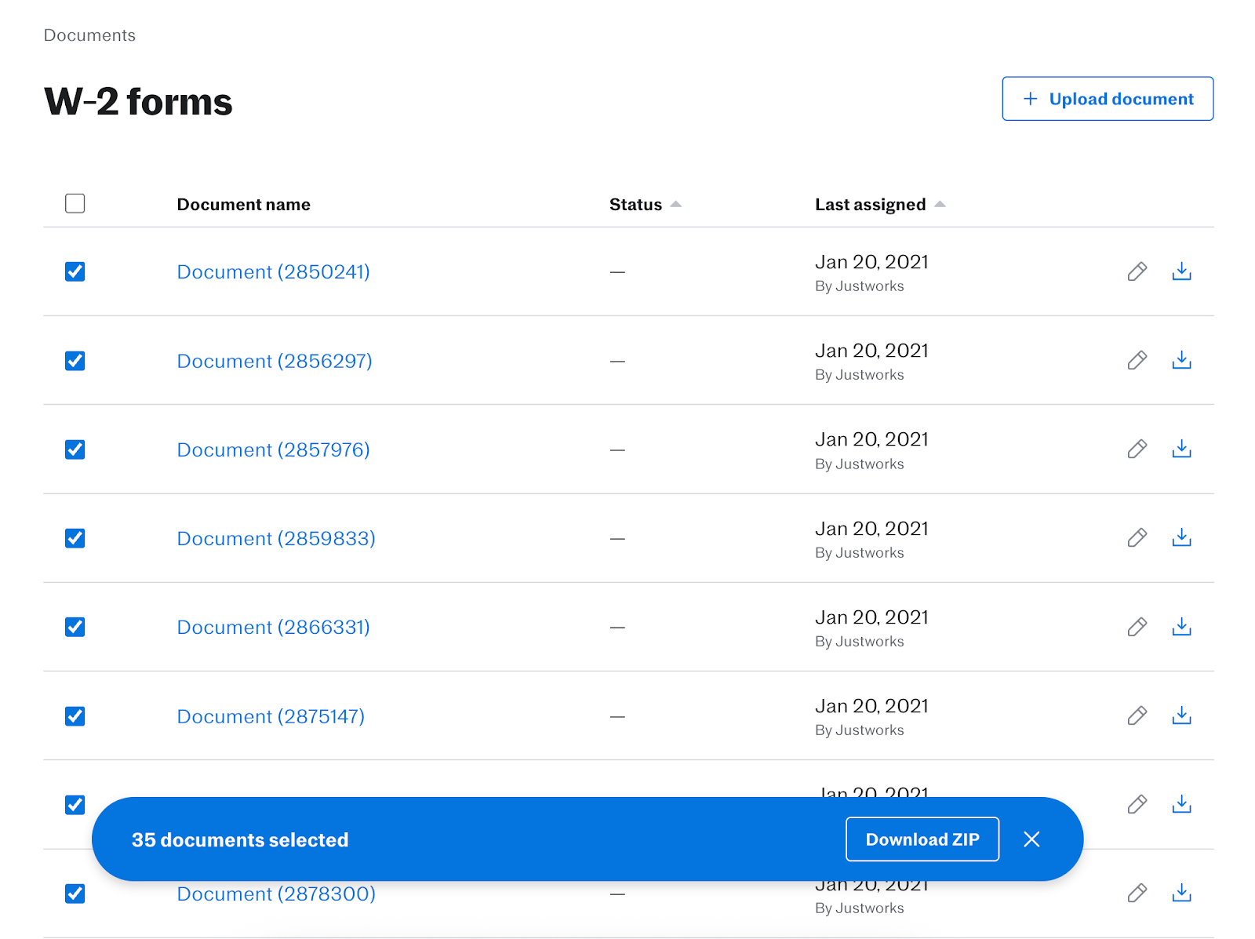Edit Document (2850241) using the pencil icon
The width and height of the screenshot is (1255, 939).
click(1137, 271)
